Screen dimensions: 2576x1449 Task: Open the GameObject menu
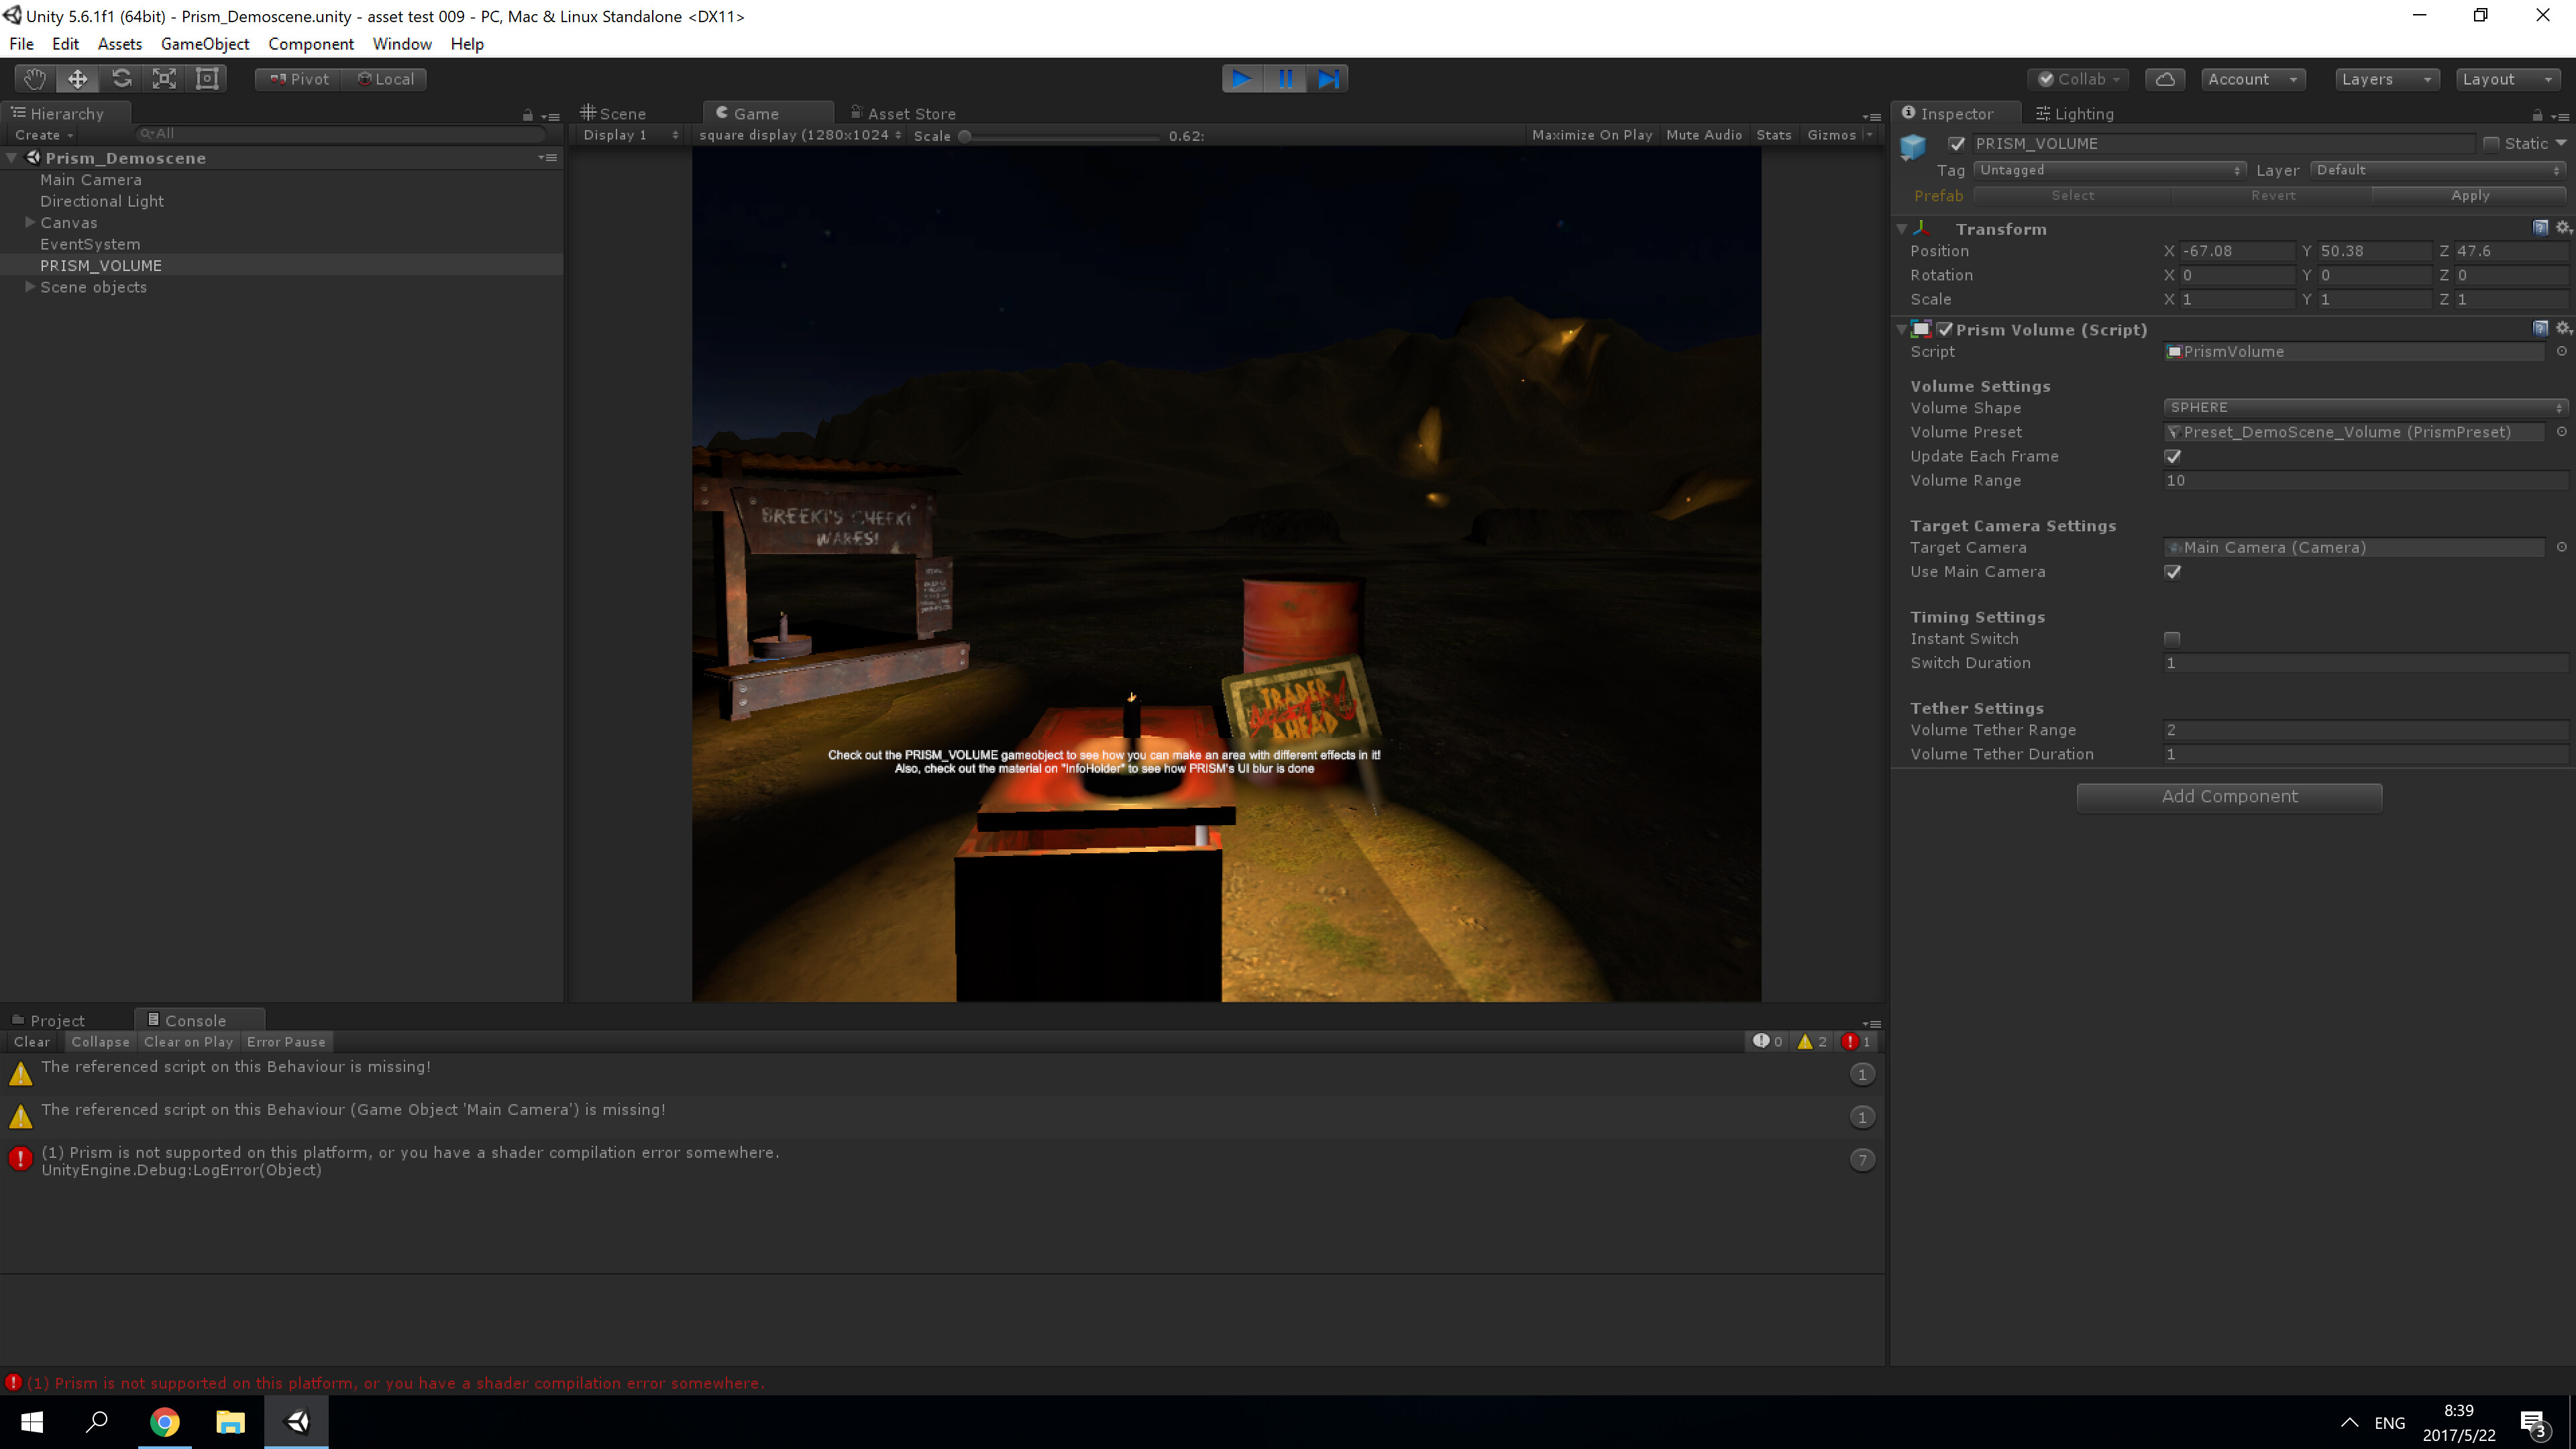[x=205, y=43]
